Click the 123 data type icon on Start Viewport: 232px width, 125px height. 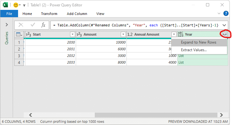click(29, 34)
